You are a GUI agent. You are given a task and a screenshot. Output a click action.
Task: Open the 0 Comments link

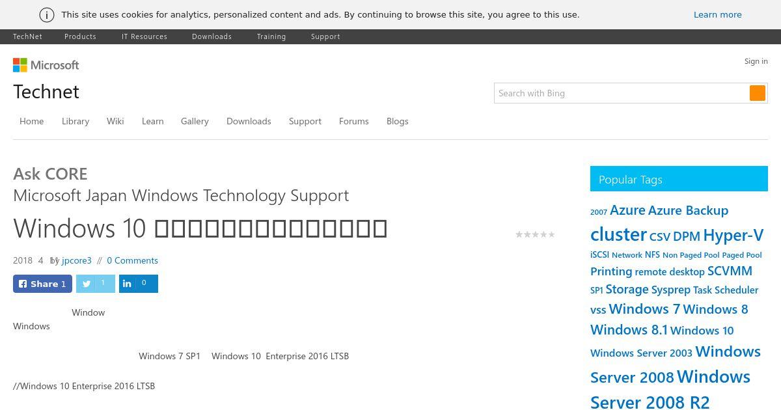coord(132,260)
